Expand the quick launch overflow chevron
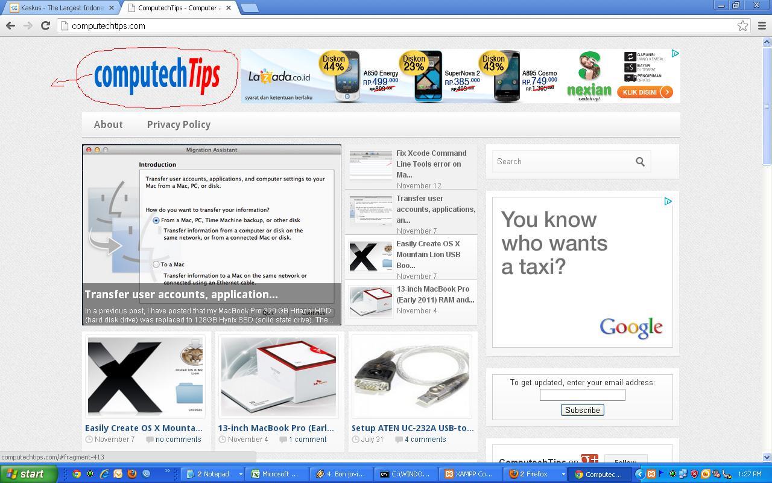The height and width of the screenshot is (483, 772). click(167, 470)
